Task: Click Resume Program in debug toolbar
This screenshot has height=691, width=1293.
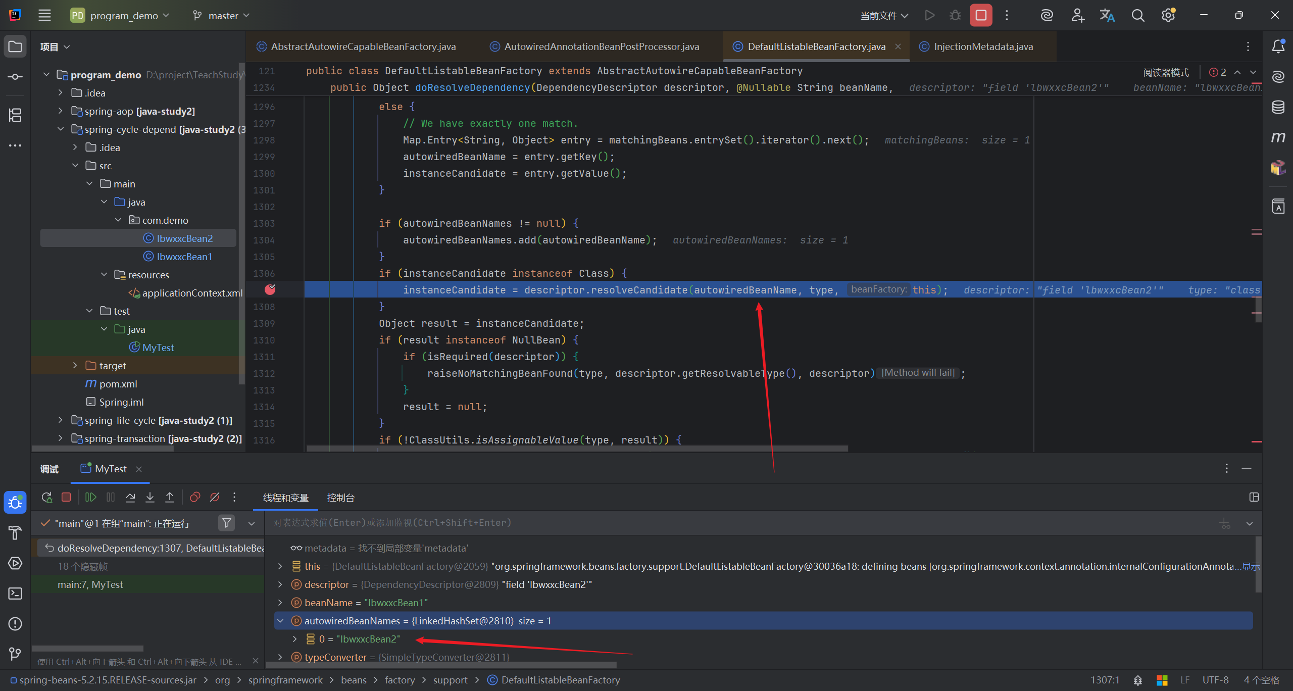Action: click(91, 498)
